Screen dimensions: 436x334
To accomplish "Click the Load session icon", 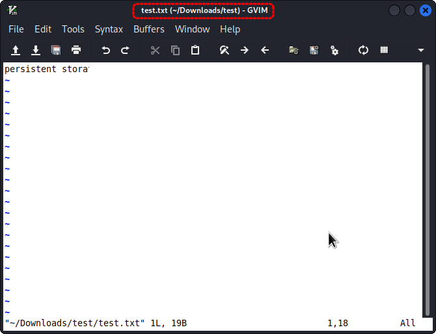I will coord(294,50).
